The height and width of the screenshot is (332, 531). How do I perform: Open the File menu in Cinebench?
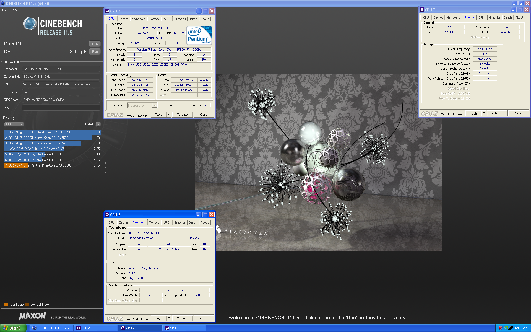4,10
